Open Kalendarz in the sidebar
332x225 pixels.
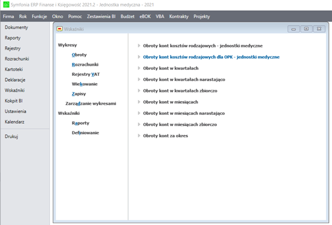(15, 122)
